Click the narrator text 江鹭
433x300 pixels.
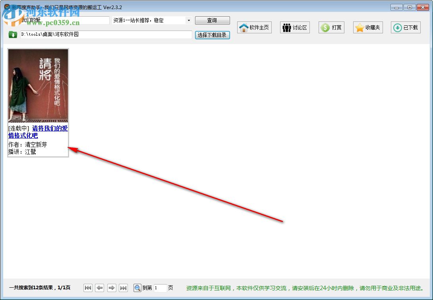coord(30,152)
